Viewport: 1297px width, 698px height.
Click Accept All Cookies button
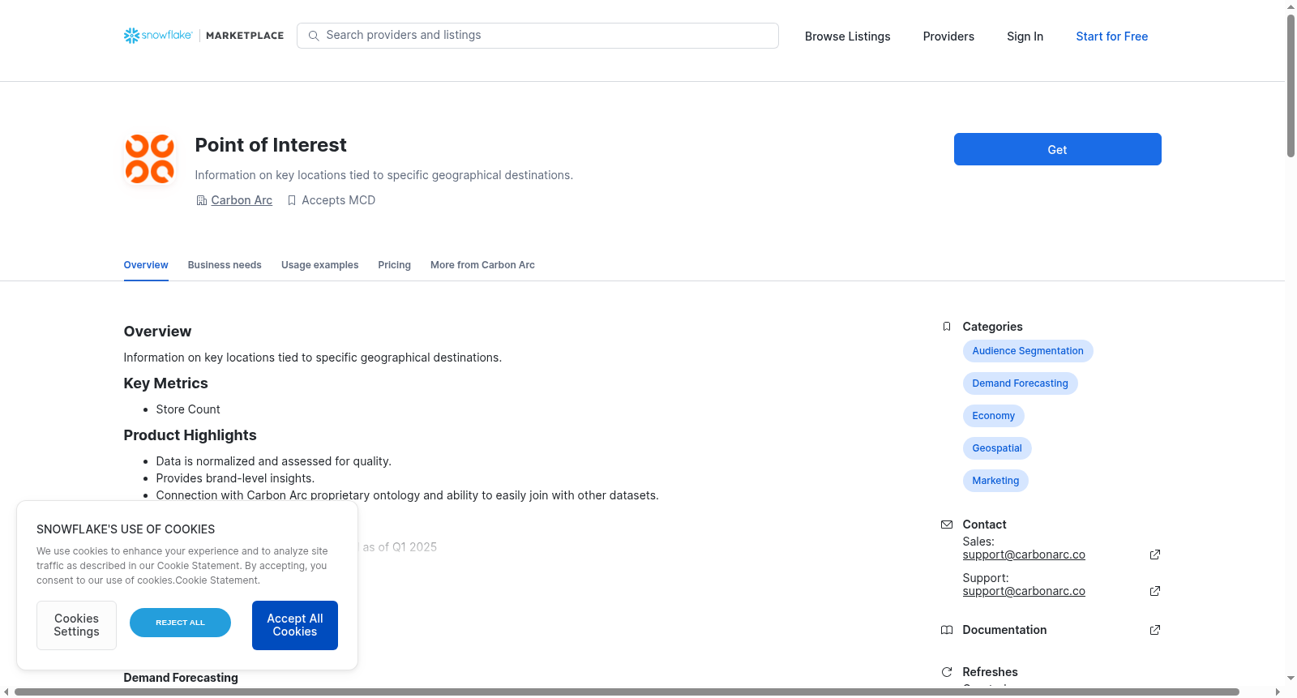295,625
